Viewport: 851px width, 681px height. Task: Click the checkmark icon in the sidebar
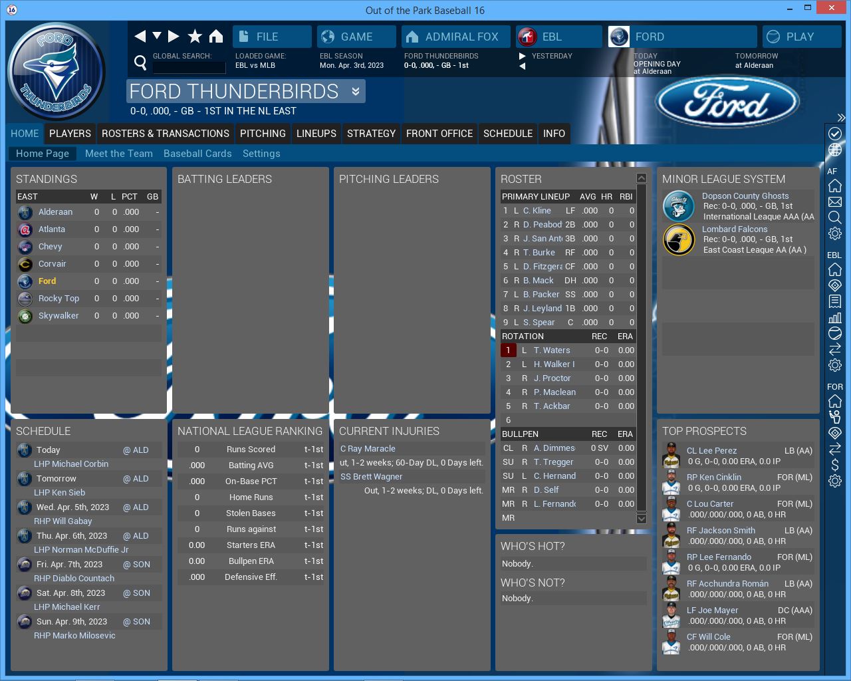(835, 134)
